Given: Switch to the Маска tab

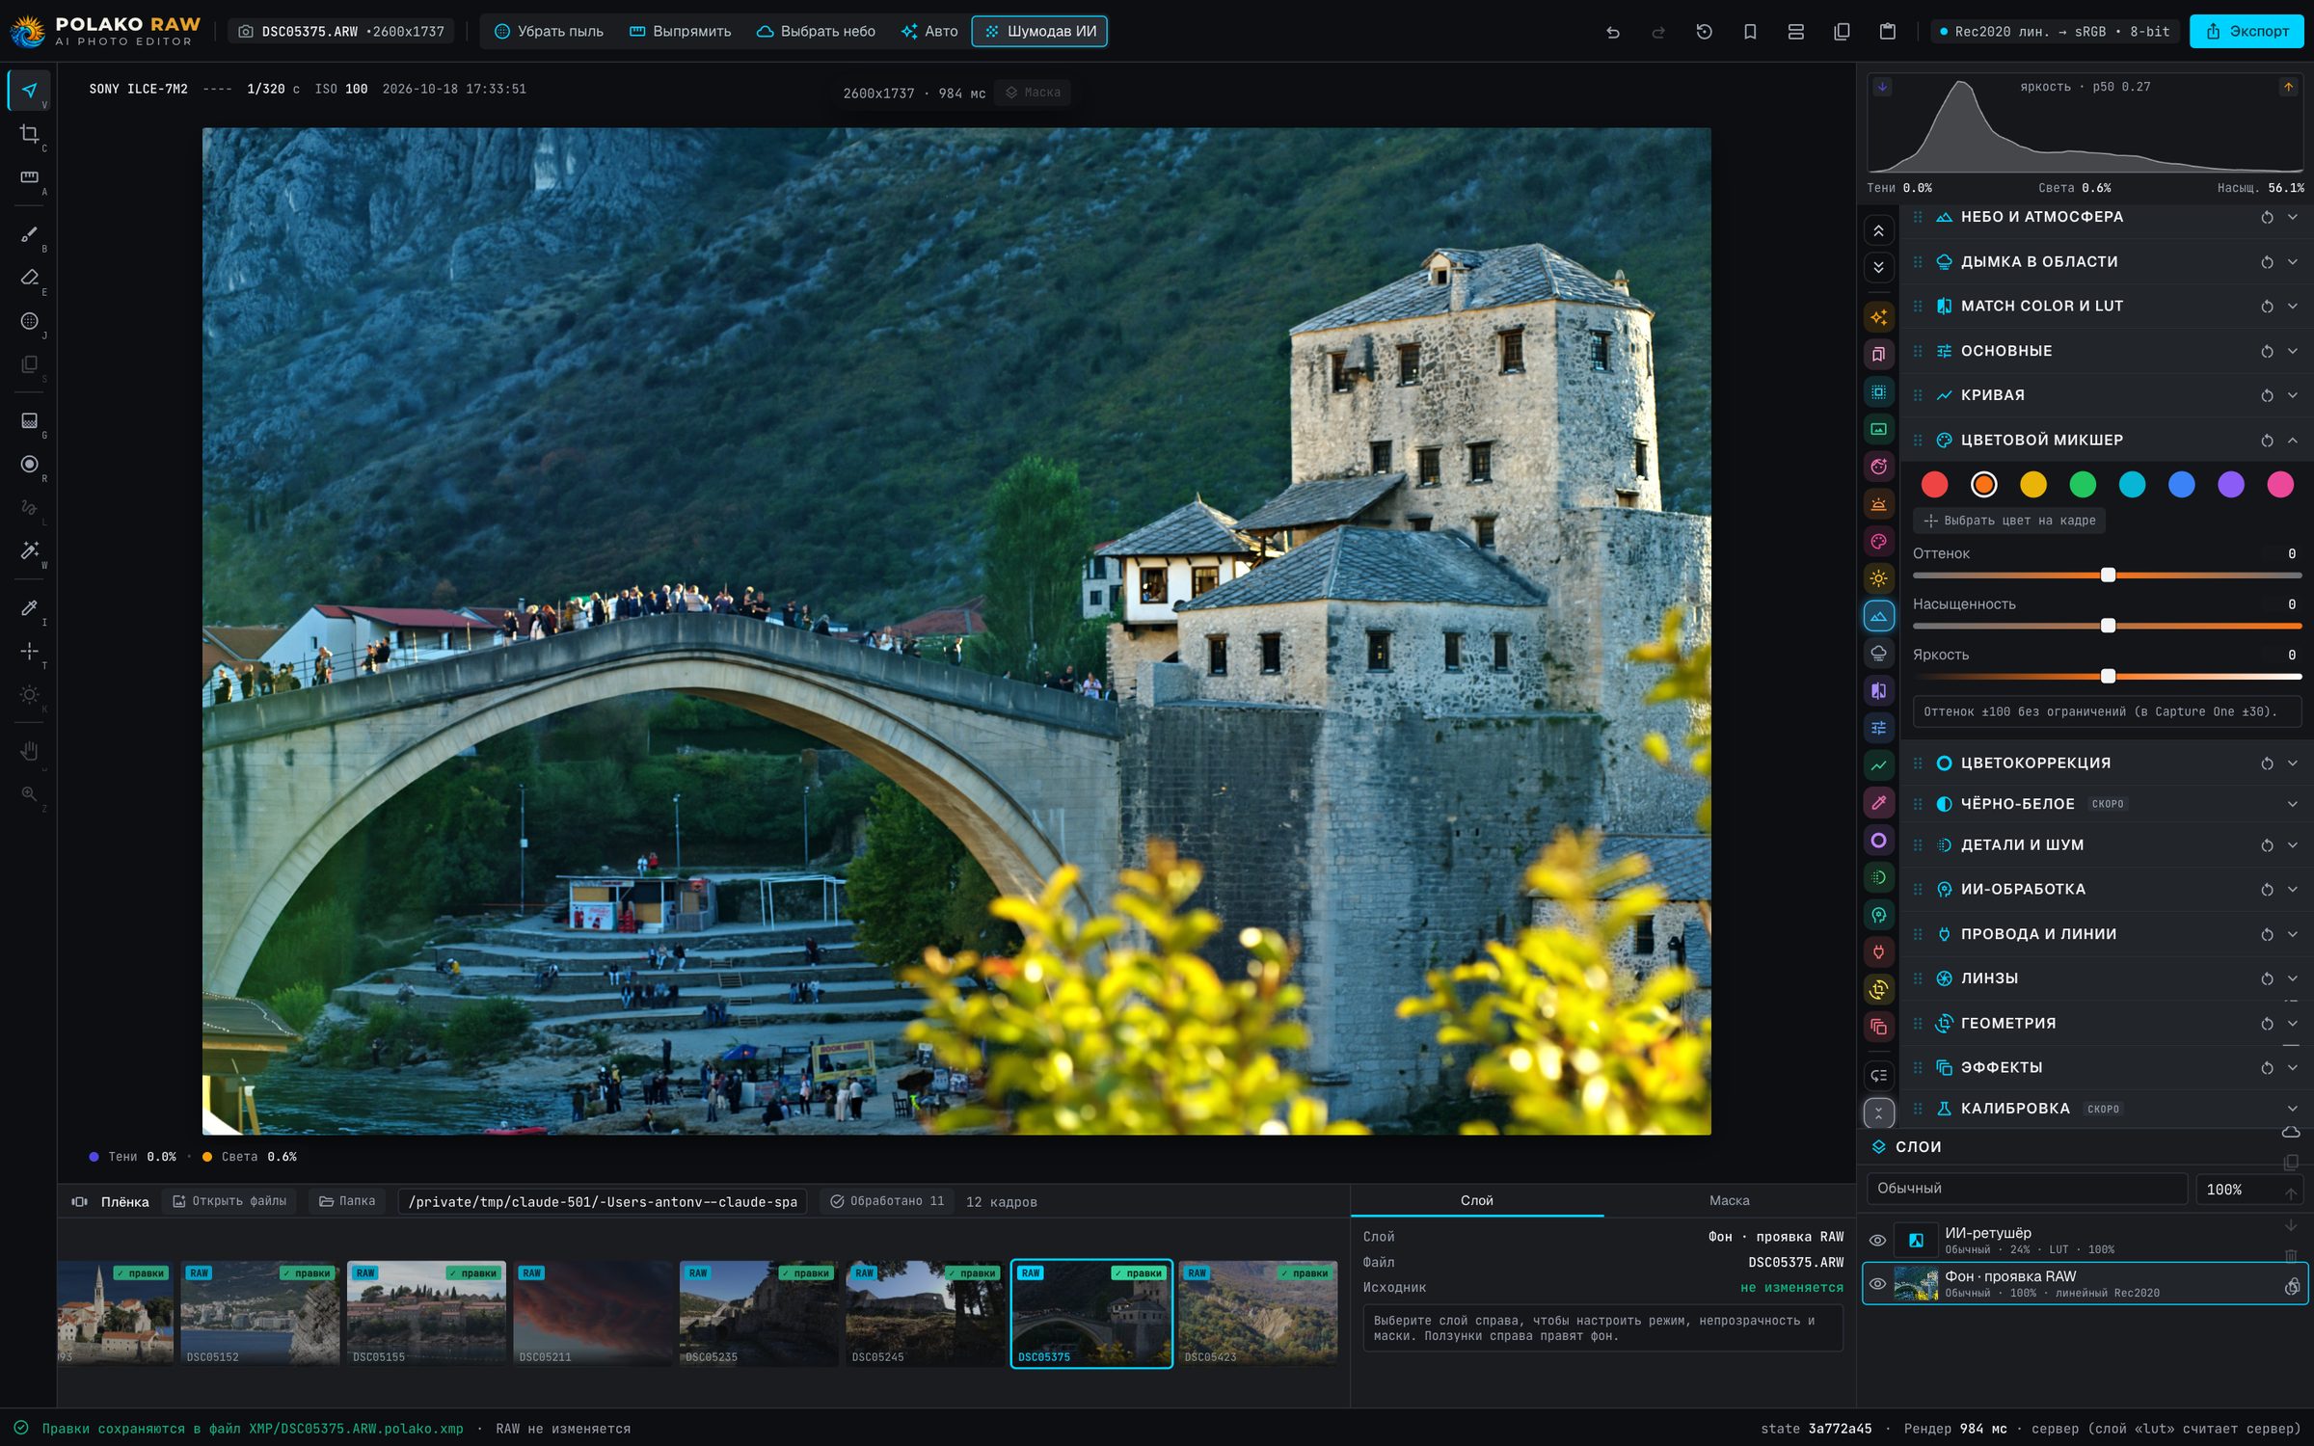Looking at the screenshot, I should (1729, 1200).
